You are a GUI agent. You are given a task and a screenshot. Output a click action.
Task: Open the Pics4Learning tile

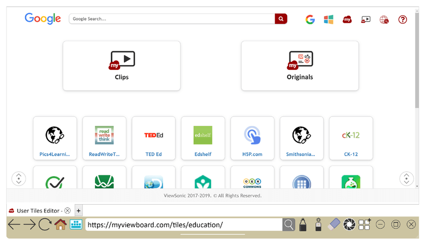55,138
